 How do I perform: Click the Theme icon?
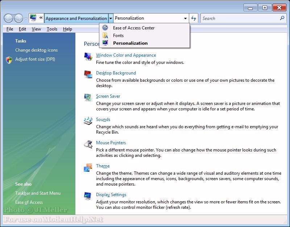click(x=88, y=167)
